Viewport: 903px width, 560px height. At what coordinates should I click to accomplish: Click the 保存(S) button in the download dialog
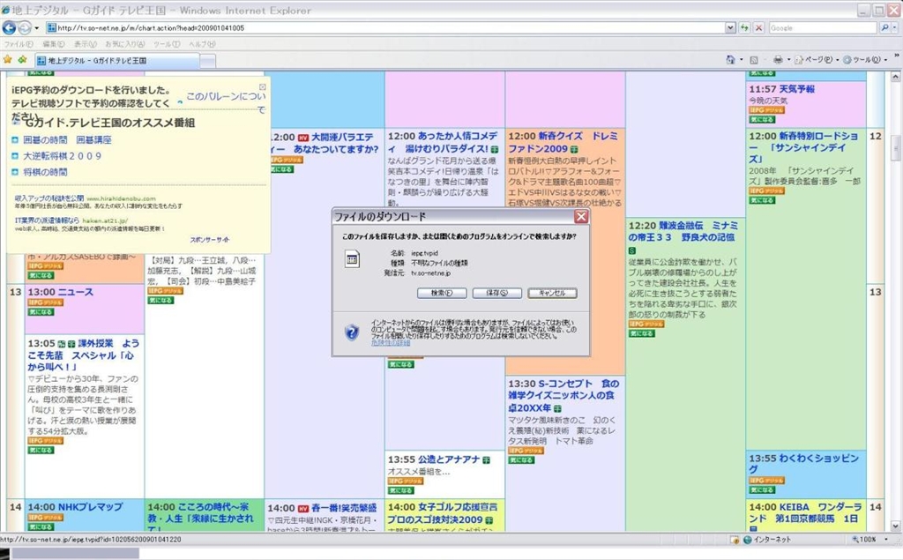tap(497, 294)
